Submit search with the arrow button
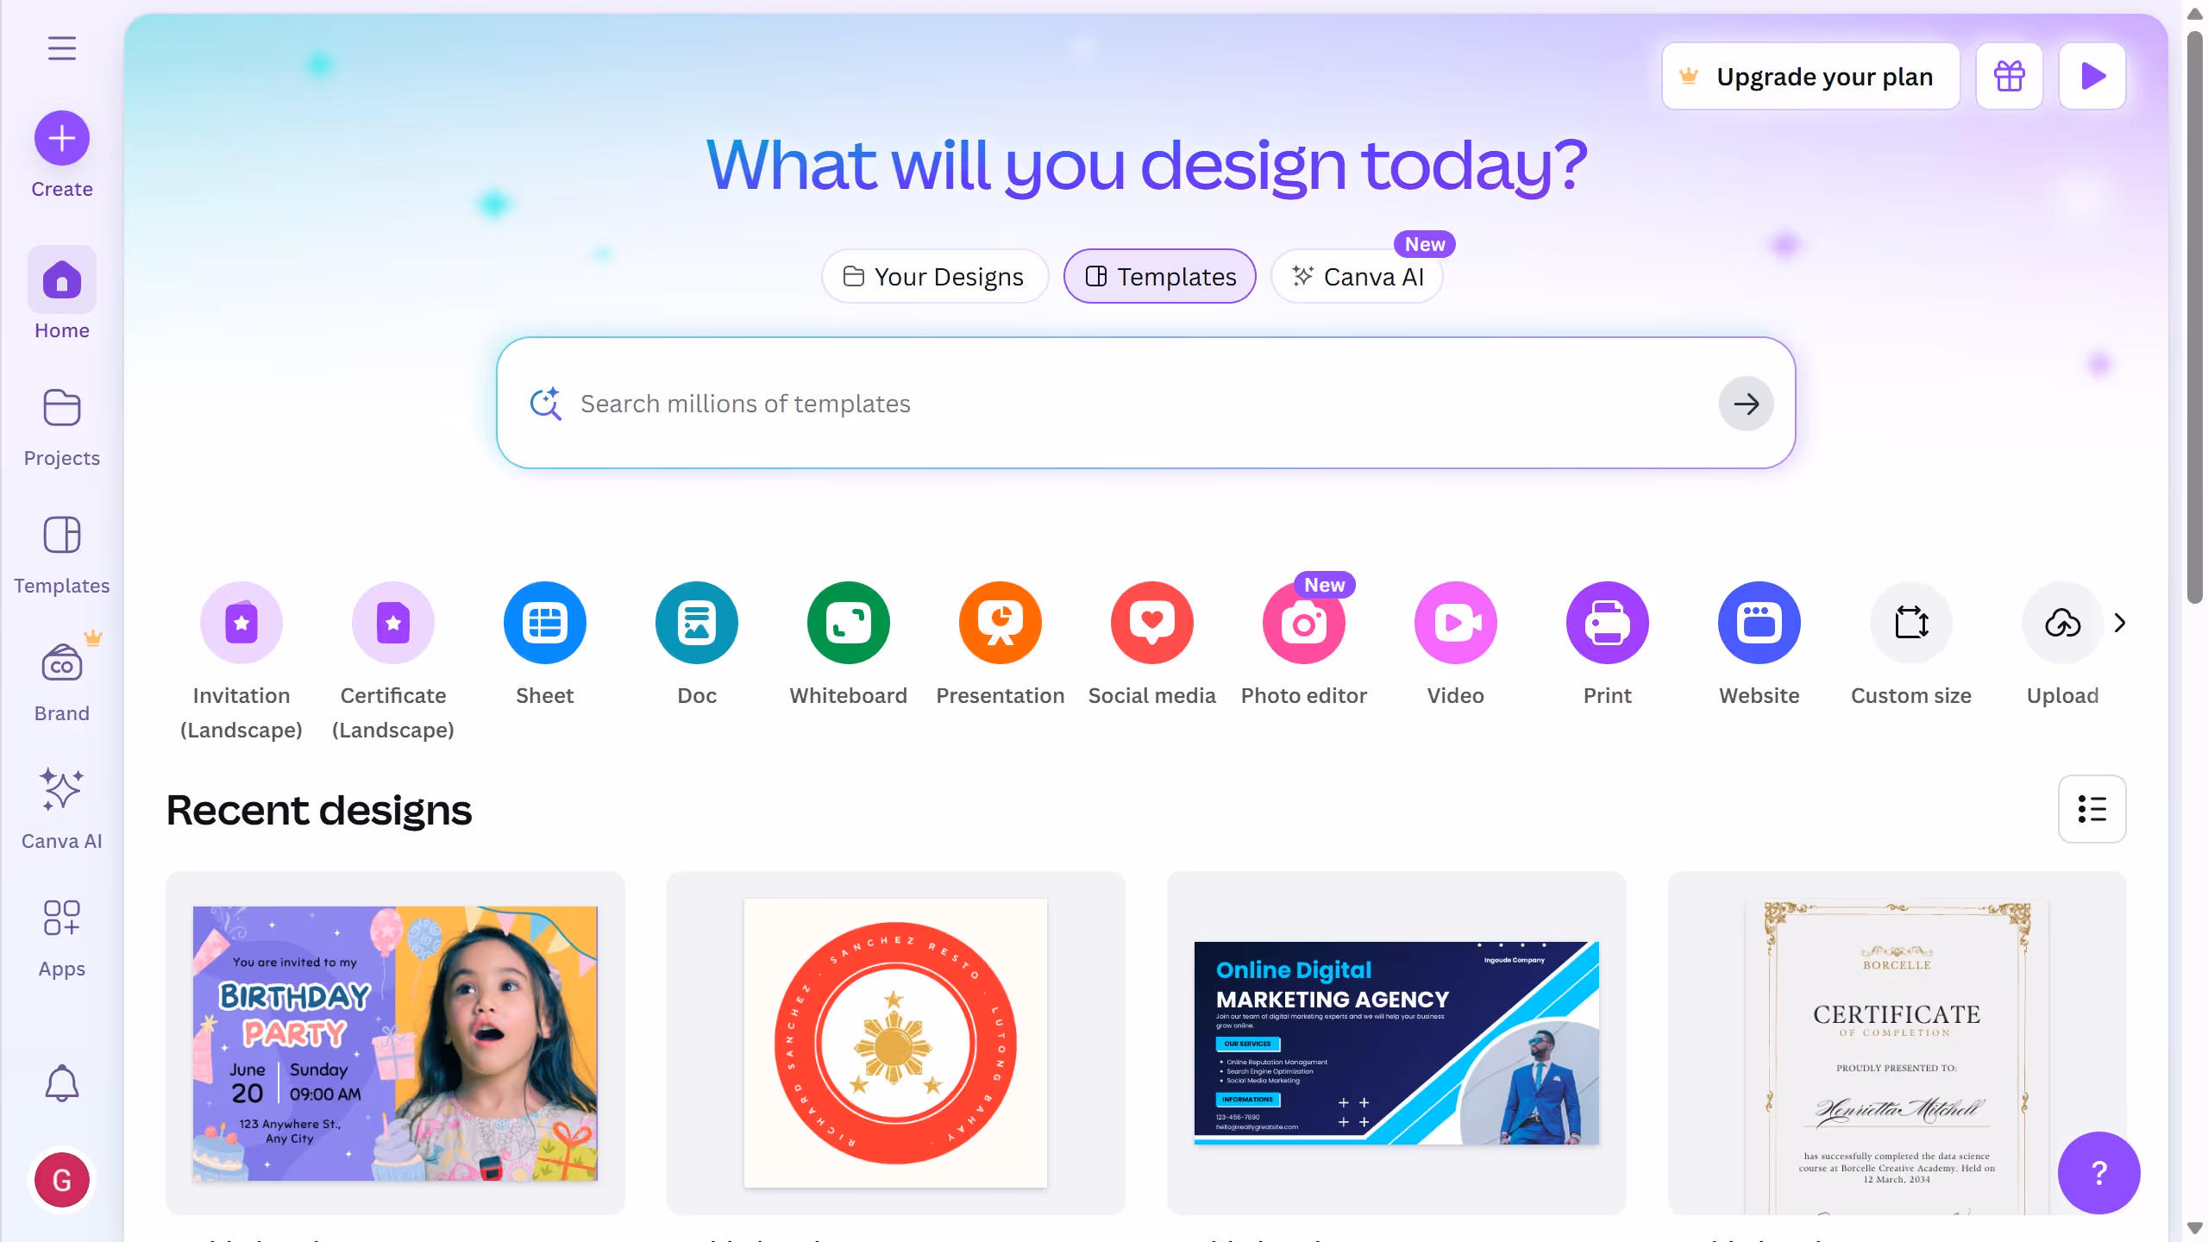Image resolution: width=2208 pixels, height=1242 pixels. 1747,404
